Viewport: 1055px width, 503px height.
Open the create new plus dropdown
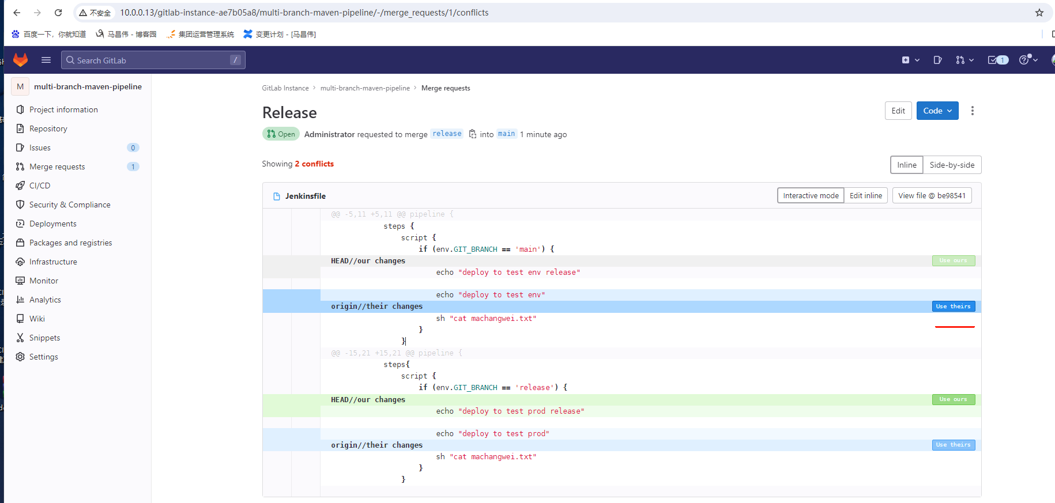(910, 60)
